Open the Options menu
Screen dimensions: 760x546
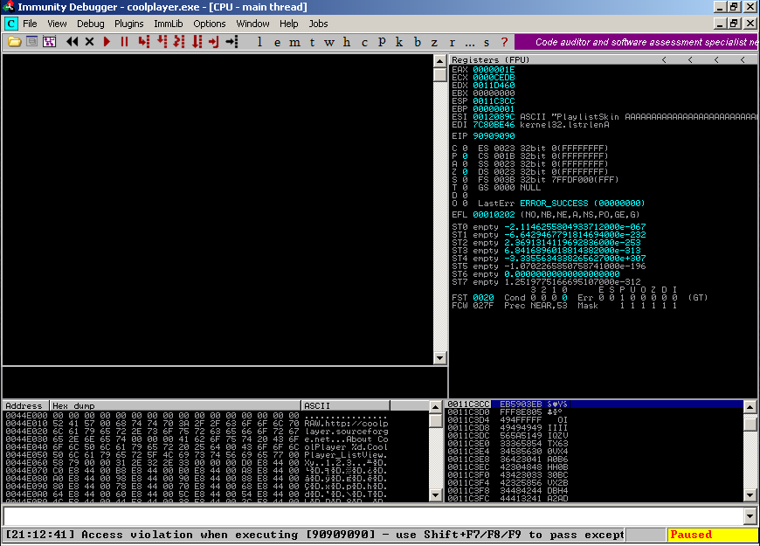click(x=210, y=24)
